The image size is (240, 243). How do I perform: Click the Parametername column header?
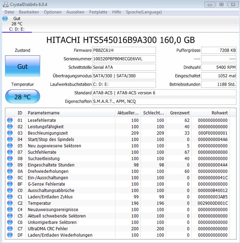point(70,113)
